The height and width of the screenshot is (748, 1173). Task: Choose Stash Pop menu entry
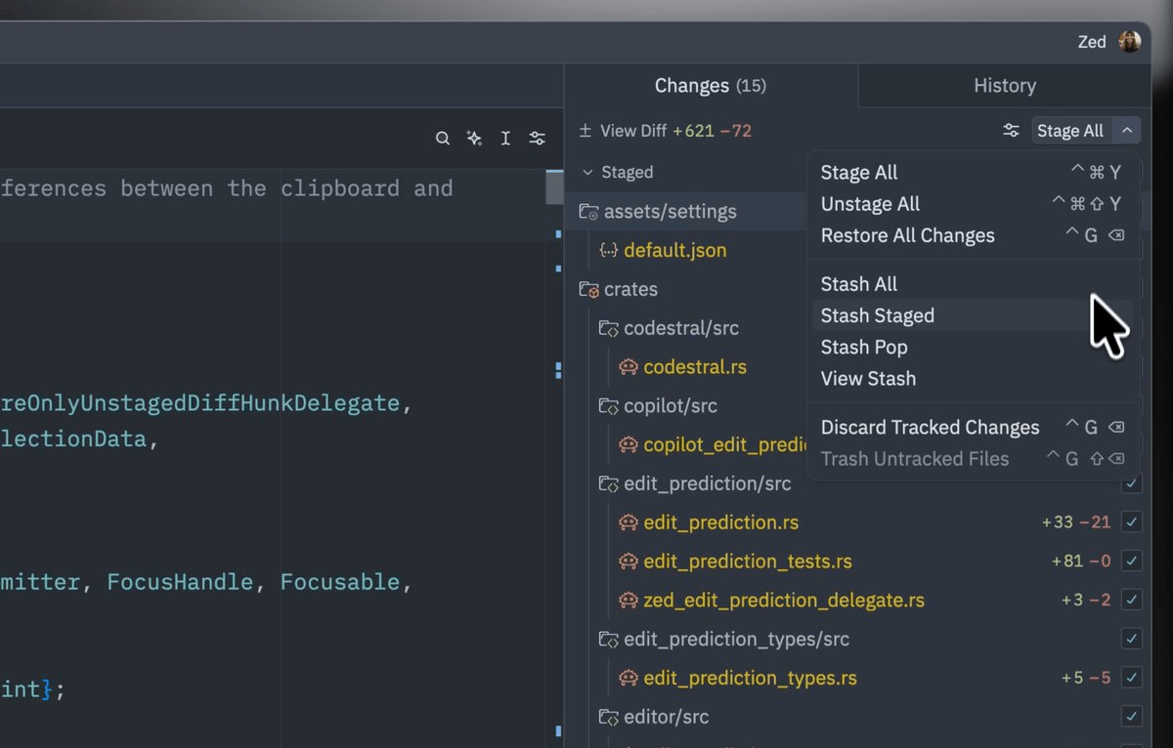[974, 347]
